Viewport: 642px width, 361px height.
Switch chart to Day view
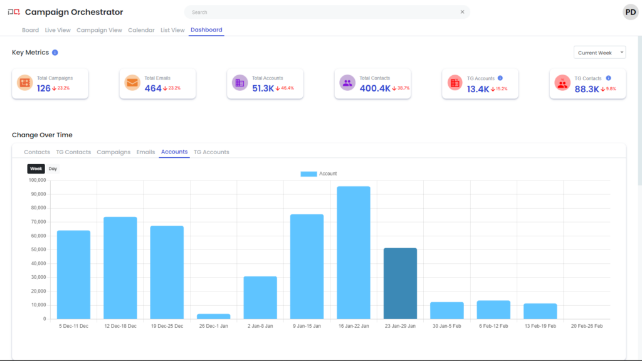[x=53, y=169]
